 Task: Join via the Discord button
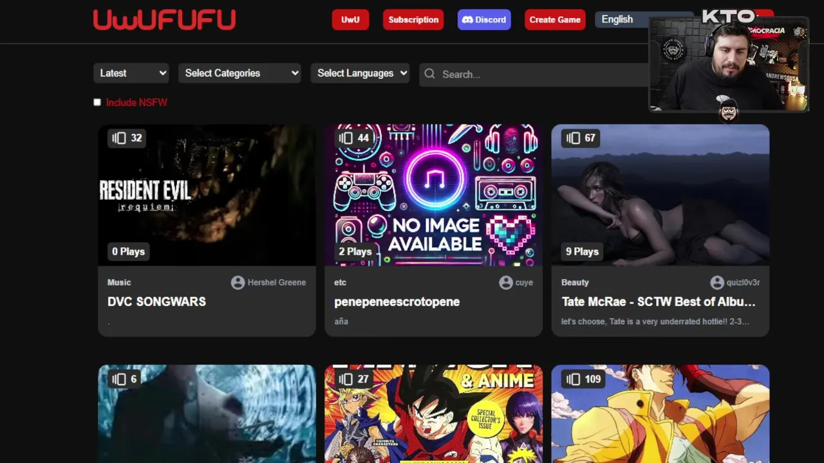(x=484, y=19)
